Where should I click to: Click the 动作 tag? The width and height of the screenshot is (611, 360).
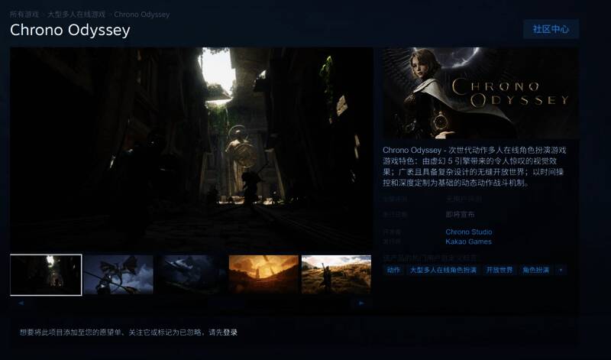[393, 270]
